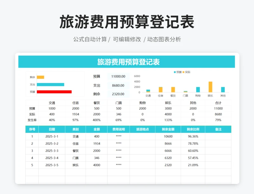Select the 日期 column header

[52, 129]
